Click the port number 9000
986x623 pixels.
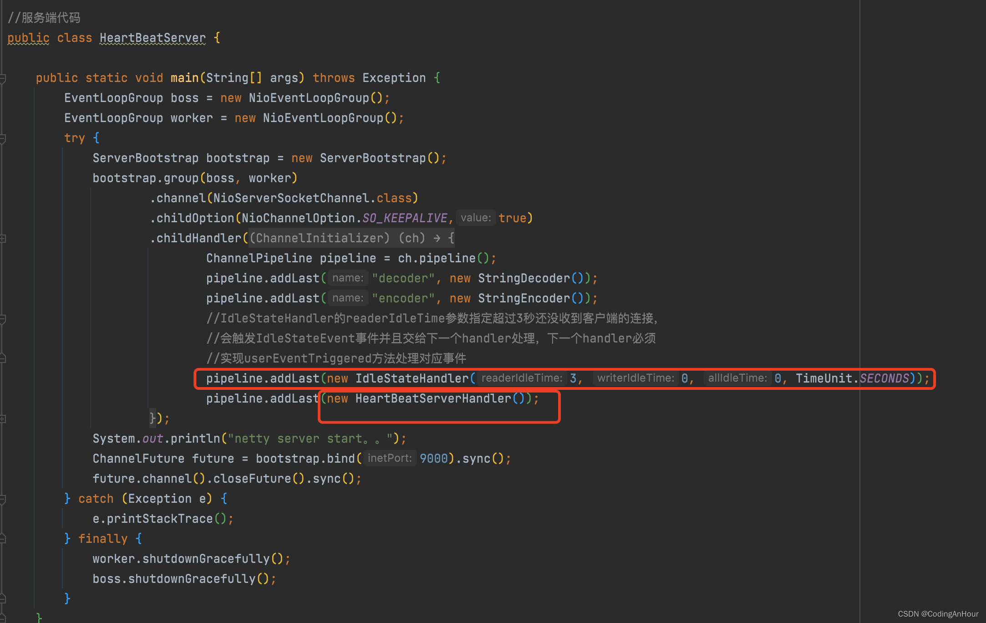[x=434, y=459]
